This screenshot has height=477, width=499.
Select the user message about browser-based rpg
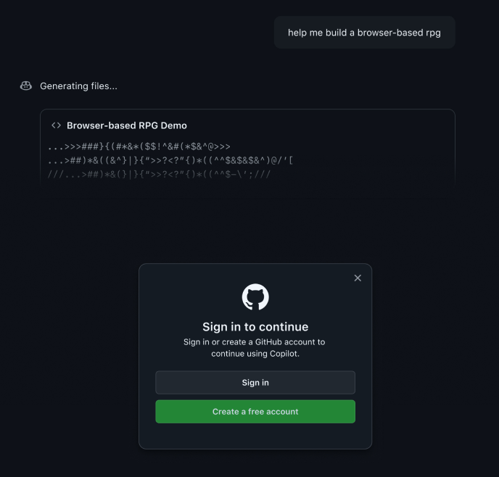364,33
